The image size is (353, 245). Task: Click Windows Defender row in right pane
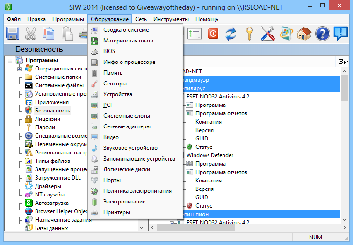[x=210, y=155]
